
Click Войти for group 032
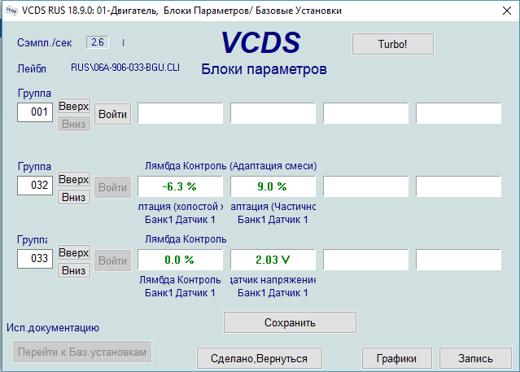pyautogui.click(x=113, y=187)
